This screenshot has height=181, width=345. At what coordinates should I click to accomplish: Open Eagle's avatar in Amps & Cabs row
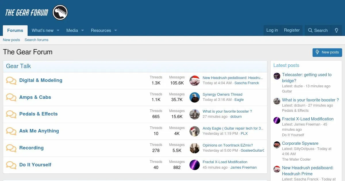click(x=195, y=97)
